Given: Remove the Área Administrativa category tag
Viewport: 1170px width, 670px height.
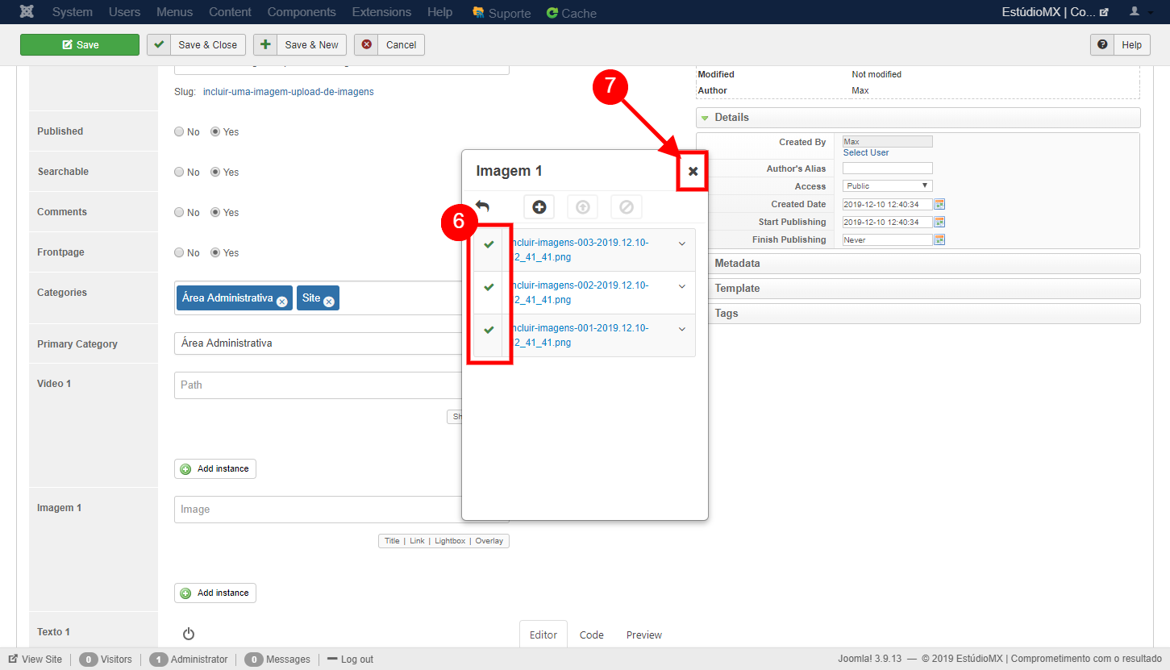Looking at the screenshot, I should pyautogui.click(x=281, y=302).
